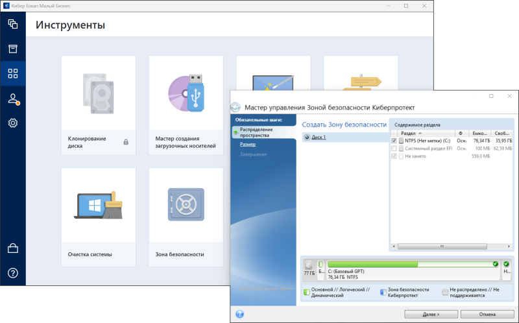Open the Очистка системы tool
The width and height of the screenshot is (519, 323).
98,217
